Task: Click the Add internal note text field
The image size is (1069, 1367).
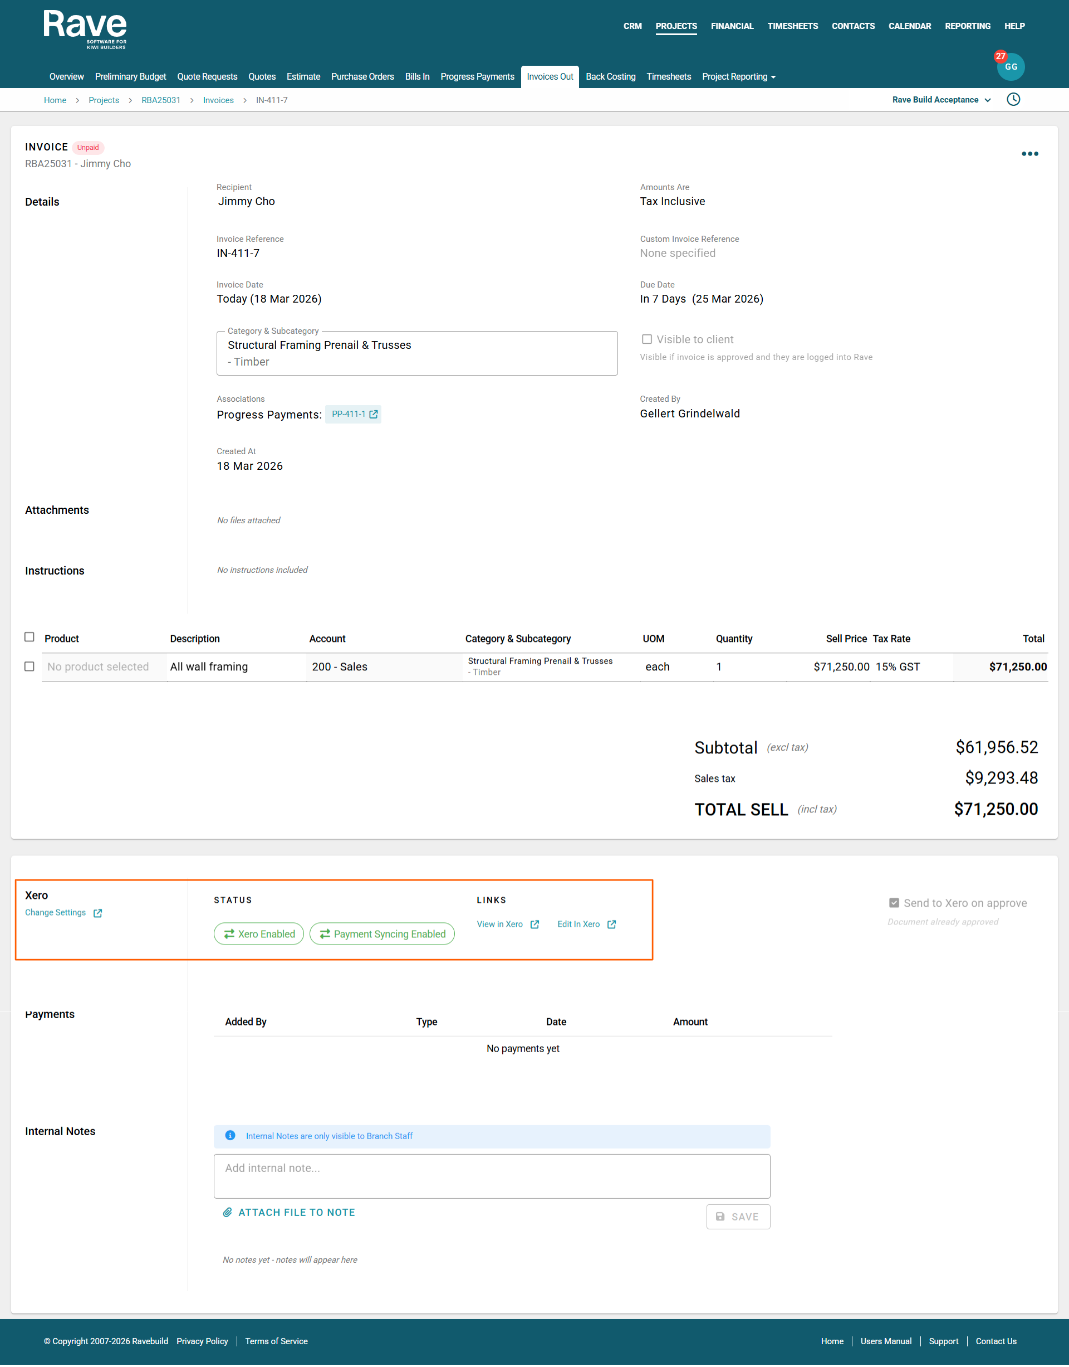Action: 491,1175
